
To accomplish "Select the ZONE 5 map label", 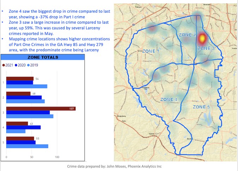I will click(x=201, y=106).
